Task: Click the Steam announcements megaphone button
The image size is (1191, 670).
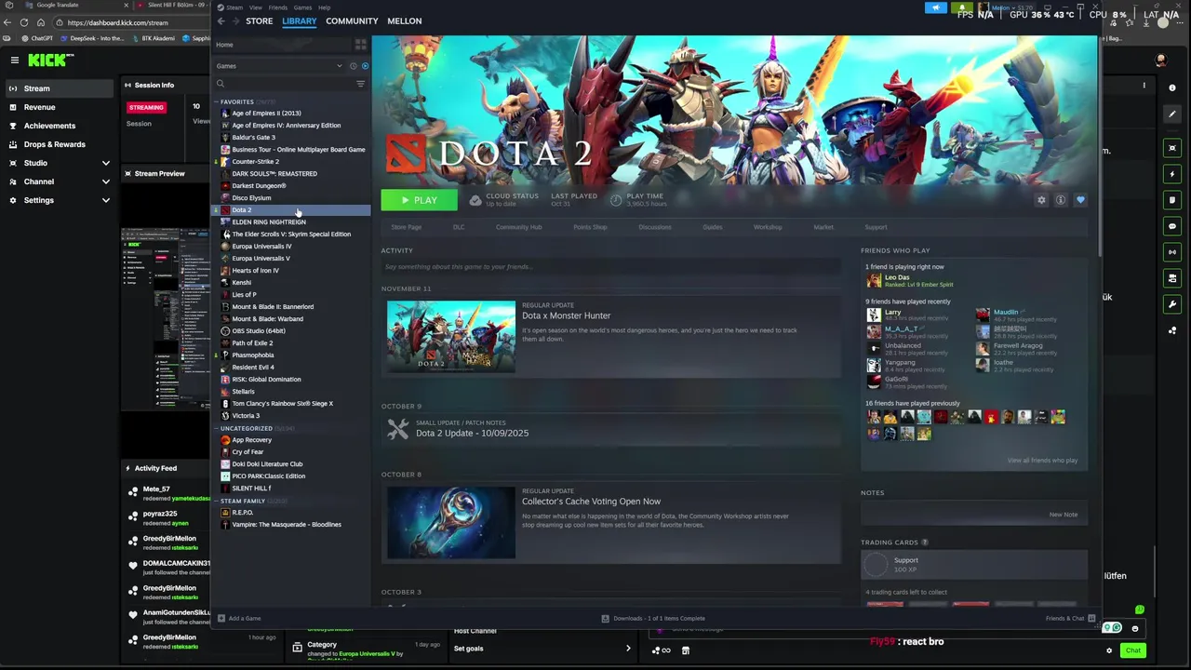Action: click(x=936, y=7)
